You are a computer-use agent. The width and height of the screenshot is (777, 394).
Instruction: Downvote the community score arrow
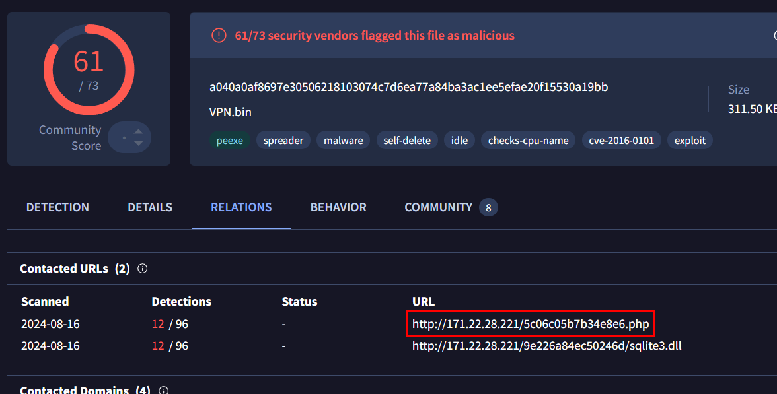(x=138, y=143)
